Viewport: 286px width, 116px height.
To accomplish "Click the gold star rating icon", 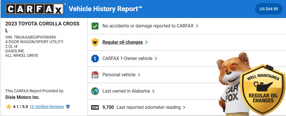I will [9, 107].
